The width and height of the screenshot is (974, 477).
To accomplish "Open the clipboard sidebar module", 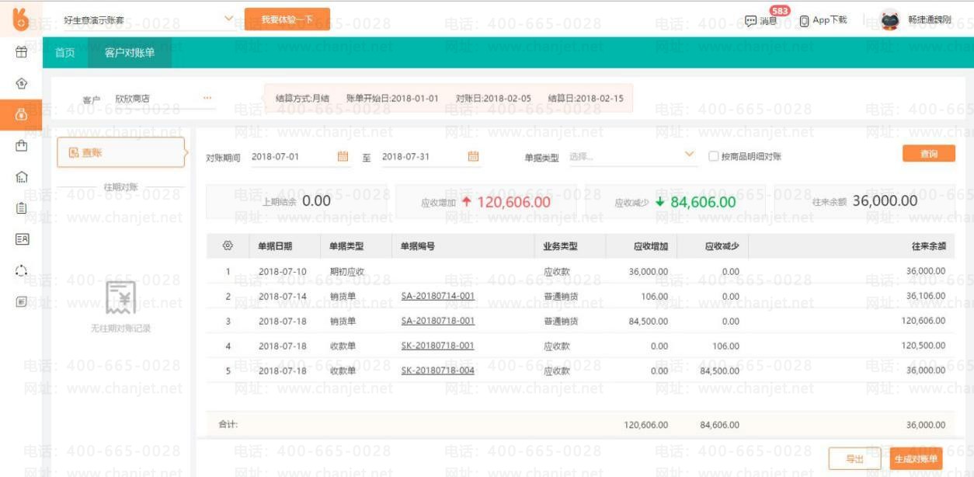I will [x=21, y=207].
